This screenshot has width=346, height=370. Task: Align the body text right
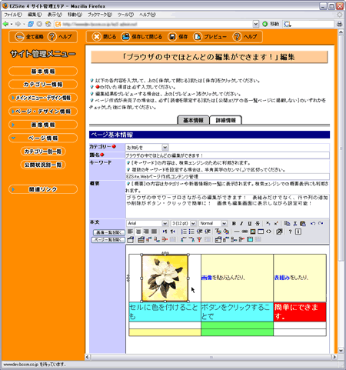tap(146, 232)
